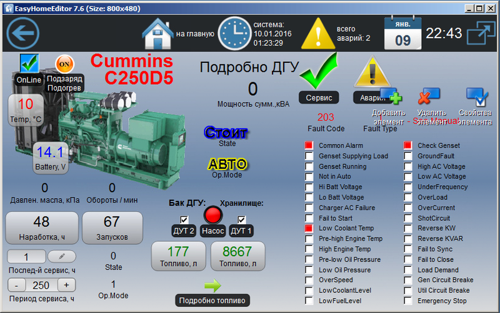Toggle the ДУТ 2 checkbox

point(184,219)
